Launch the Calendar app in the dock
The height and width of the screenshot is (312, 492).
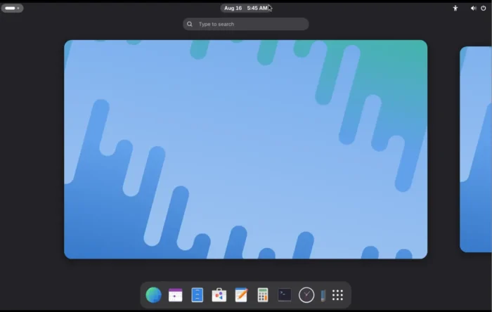[x=176, y=295]
